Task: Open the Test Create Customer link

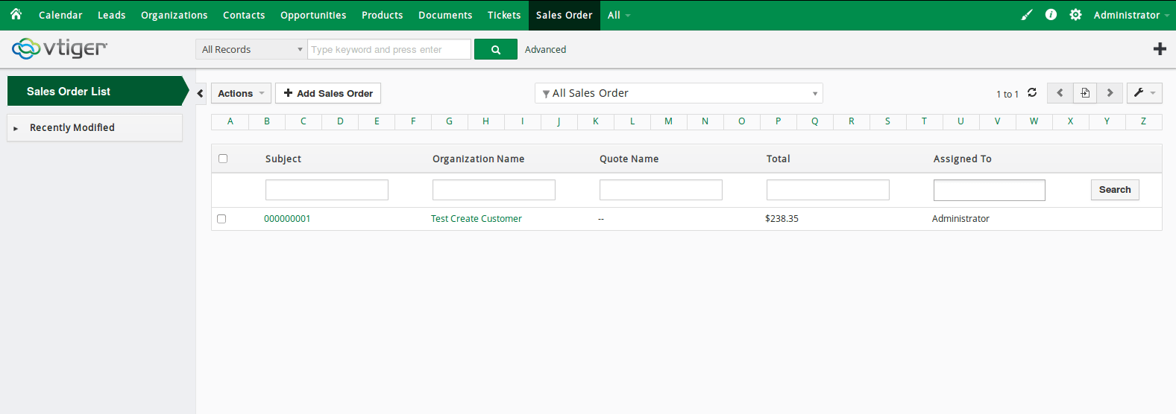Action: tap(476, 219)
